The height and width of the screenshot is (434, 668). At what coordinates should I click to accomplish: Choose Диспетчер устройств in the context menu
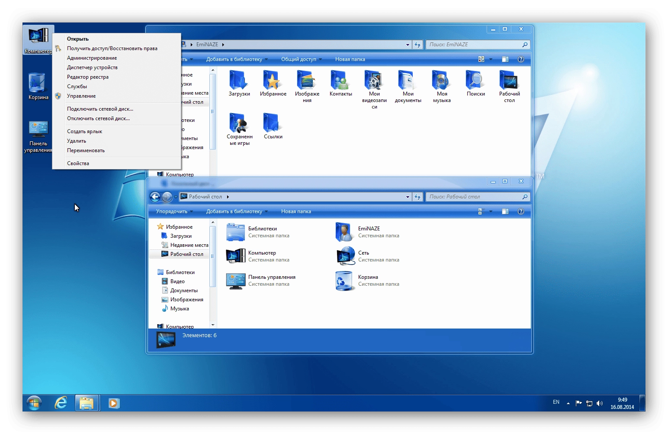tap(116, 67)
